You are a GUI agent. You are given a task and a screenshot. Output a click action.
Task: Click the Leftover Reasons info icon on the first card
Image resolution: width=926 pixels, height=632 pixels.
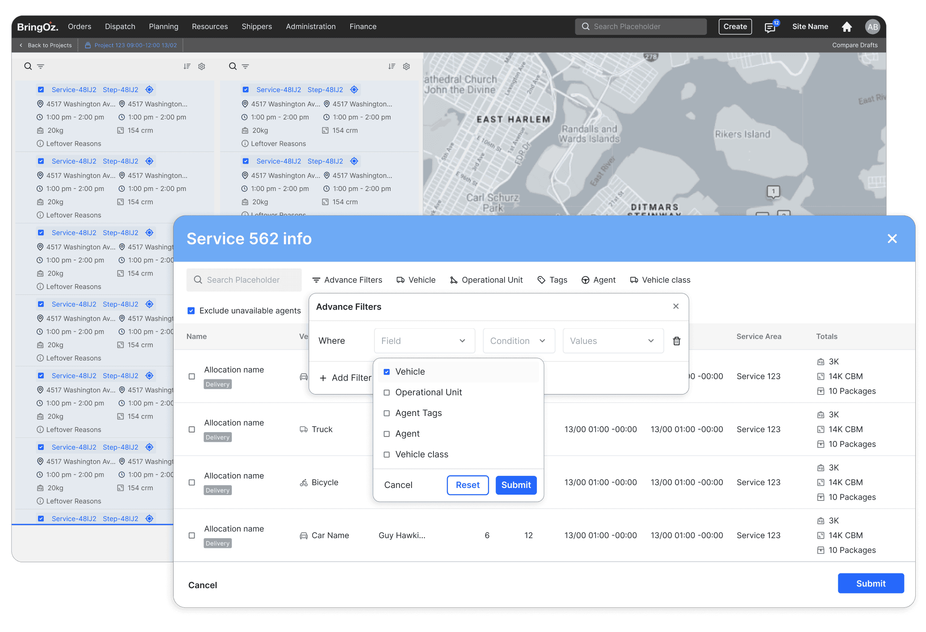40,144
